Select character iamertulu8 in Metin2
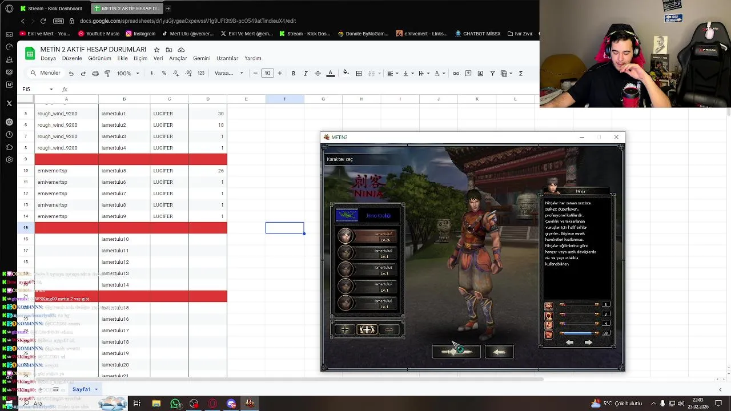 pyautogui.click(x=368, y=269)
